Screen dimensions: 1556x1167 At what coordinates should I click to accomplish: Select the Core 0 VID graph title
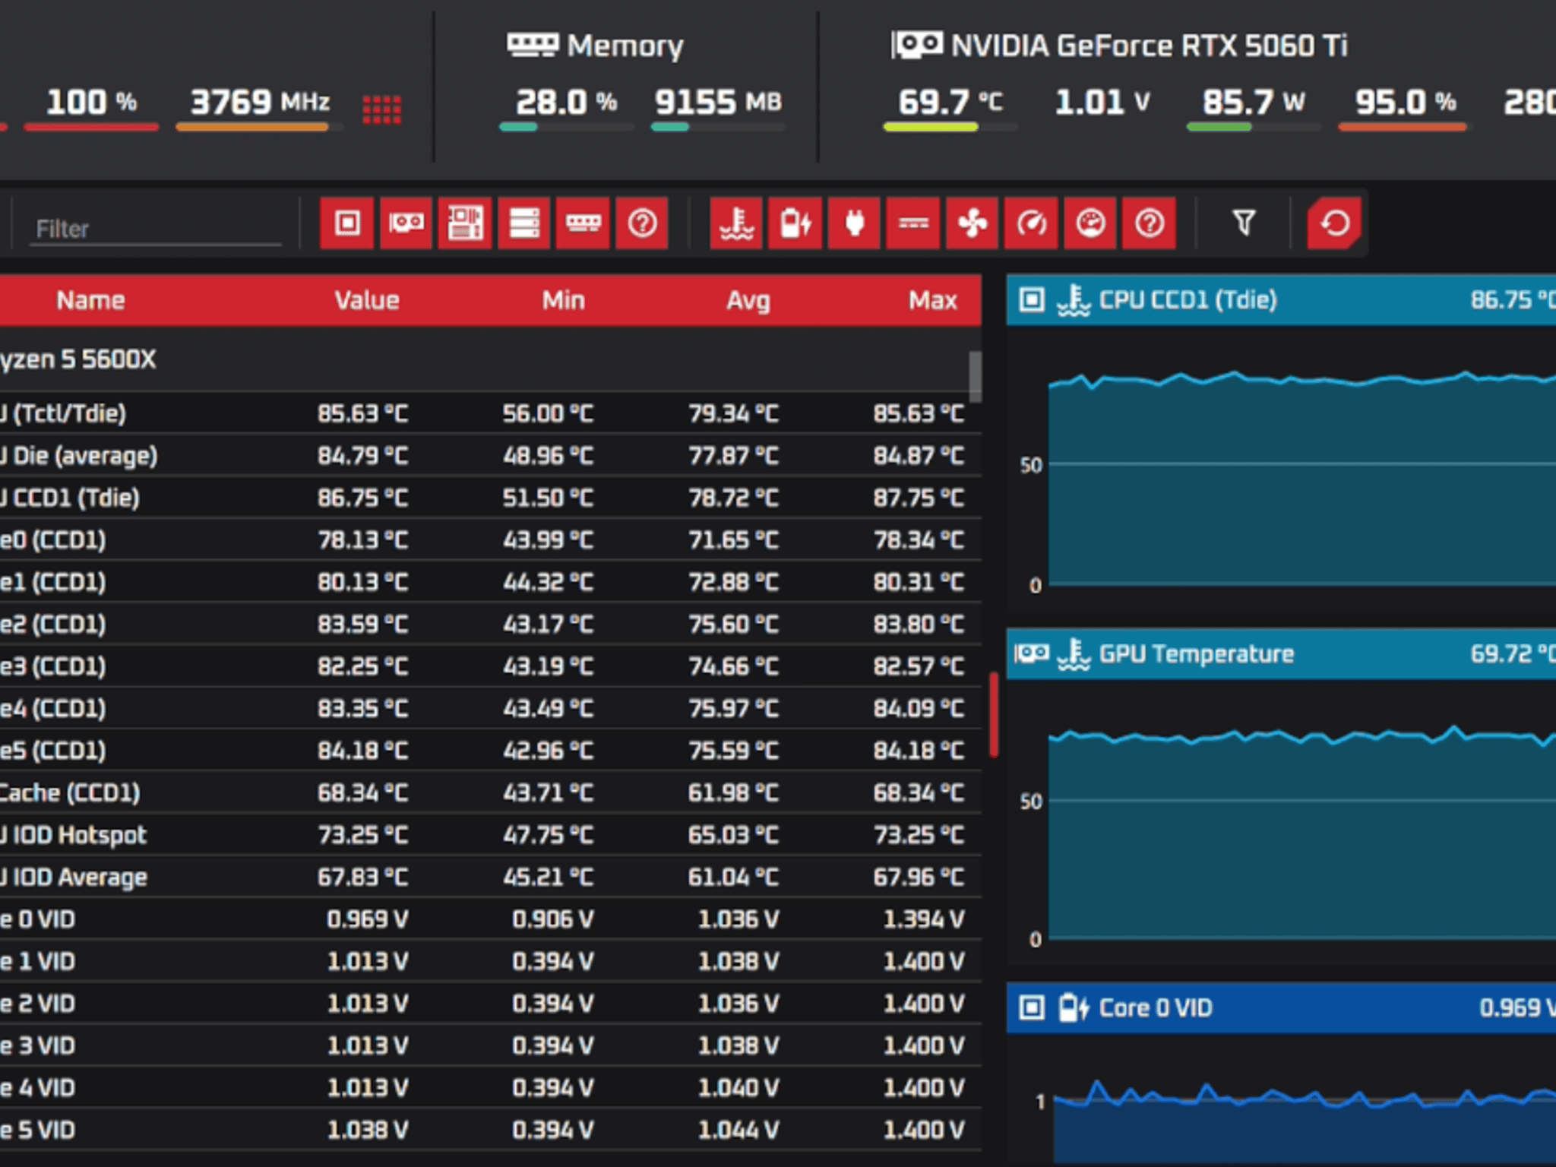[x=1156, y=1008]
